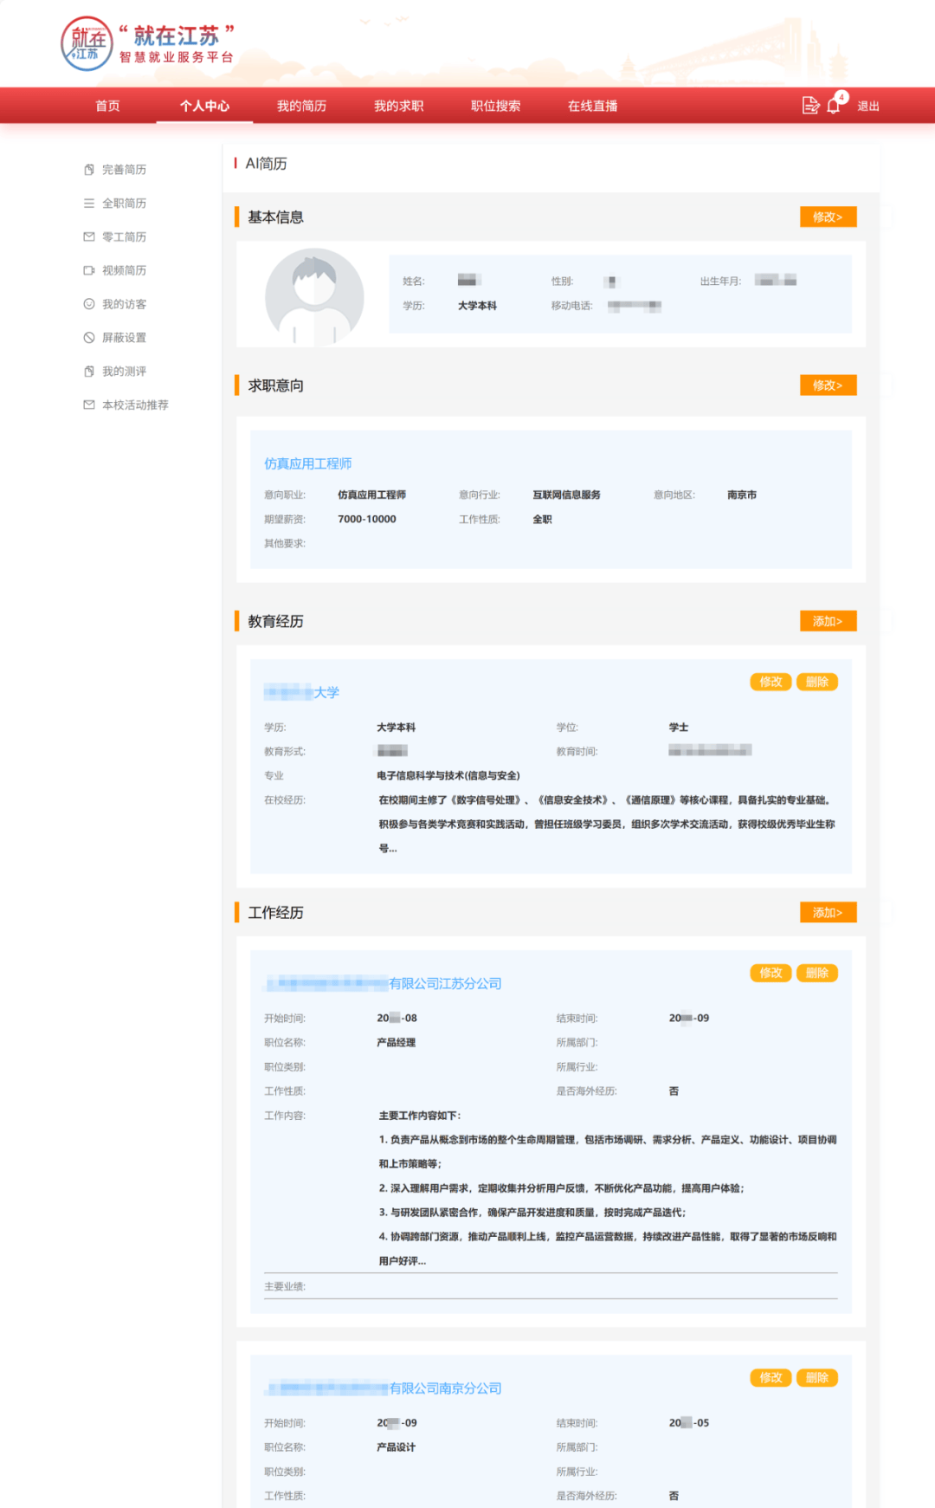This screenshot has height=1508, width=935.
Task: Go to 我的测评 in sidebar
Action: pyautogui.click(x=124, y=372)
